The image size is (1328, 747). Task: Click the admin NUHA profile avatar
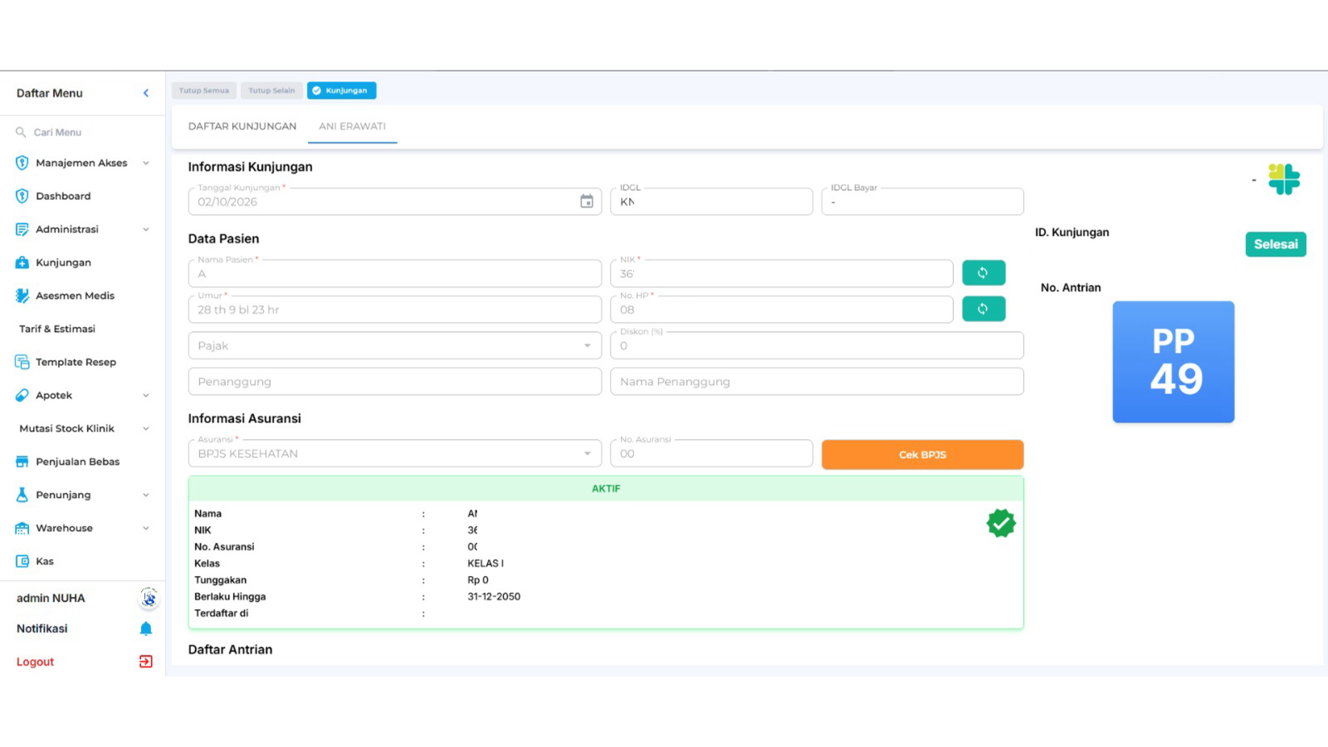[x=149, y=598]
